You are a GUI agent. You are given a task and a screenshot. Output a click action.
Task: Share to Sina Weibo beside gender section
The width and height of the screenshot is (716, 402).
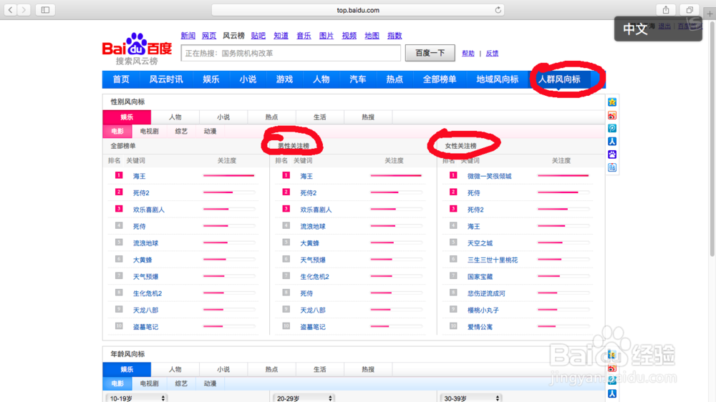[612, 115]
